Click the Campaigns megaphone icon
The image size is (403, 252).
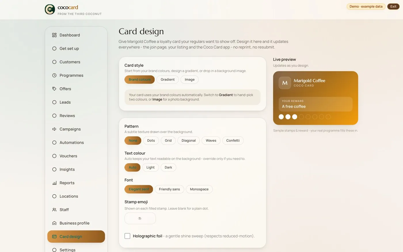click(x=54, y=129)
